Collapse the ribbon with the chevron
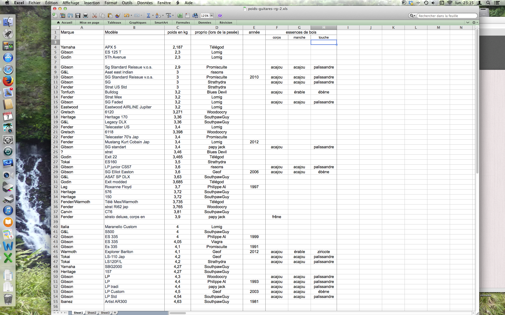 pos(468,23)
